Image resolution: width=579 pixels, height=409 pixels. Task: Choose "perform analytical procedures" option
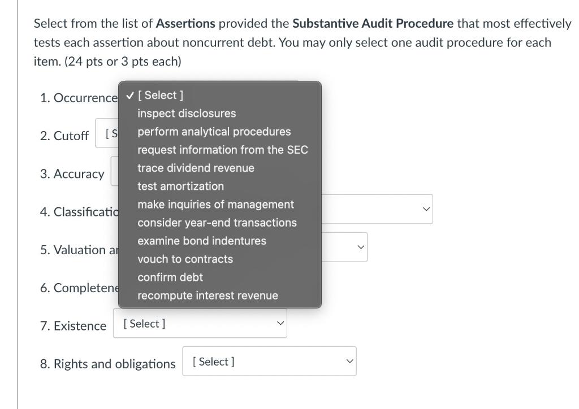[x=214, y=131]
